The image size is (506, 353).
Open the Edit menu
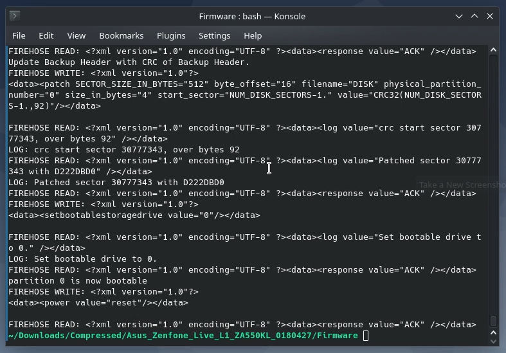coord(46,36)
